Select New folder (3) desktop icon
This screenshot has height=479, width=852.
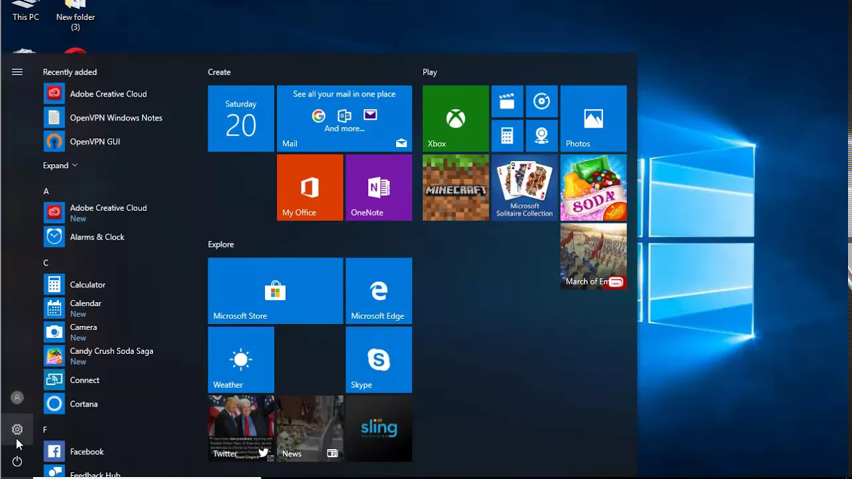pos(75,15)
